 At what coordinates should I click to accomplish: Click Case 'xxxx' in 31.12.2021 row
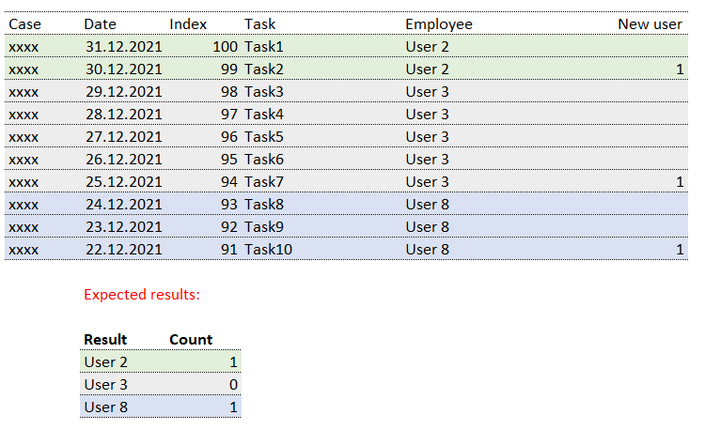[x=23, y=47]
